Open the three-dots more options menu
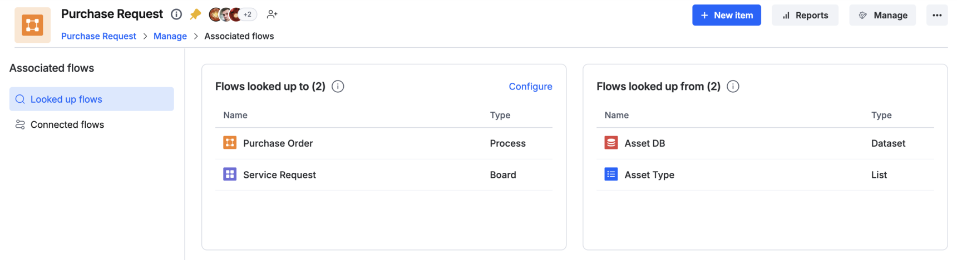This screenshot has height=260, width=957. 937,16
